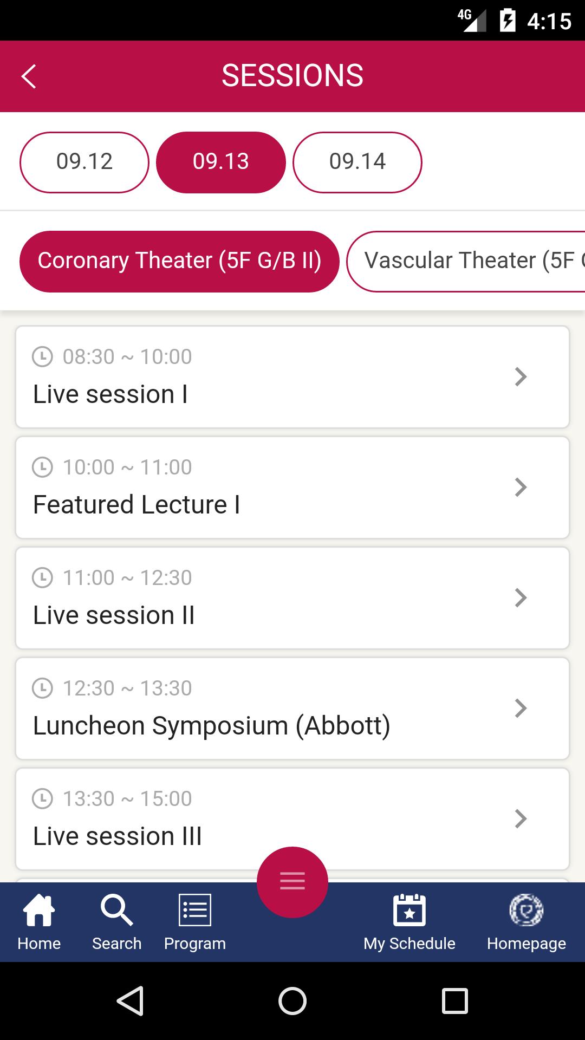
Task: Open the Program list icon
Action: coord(195,911)
